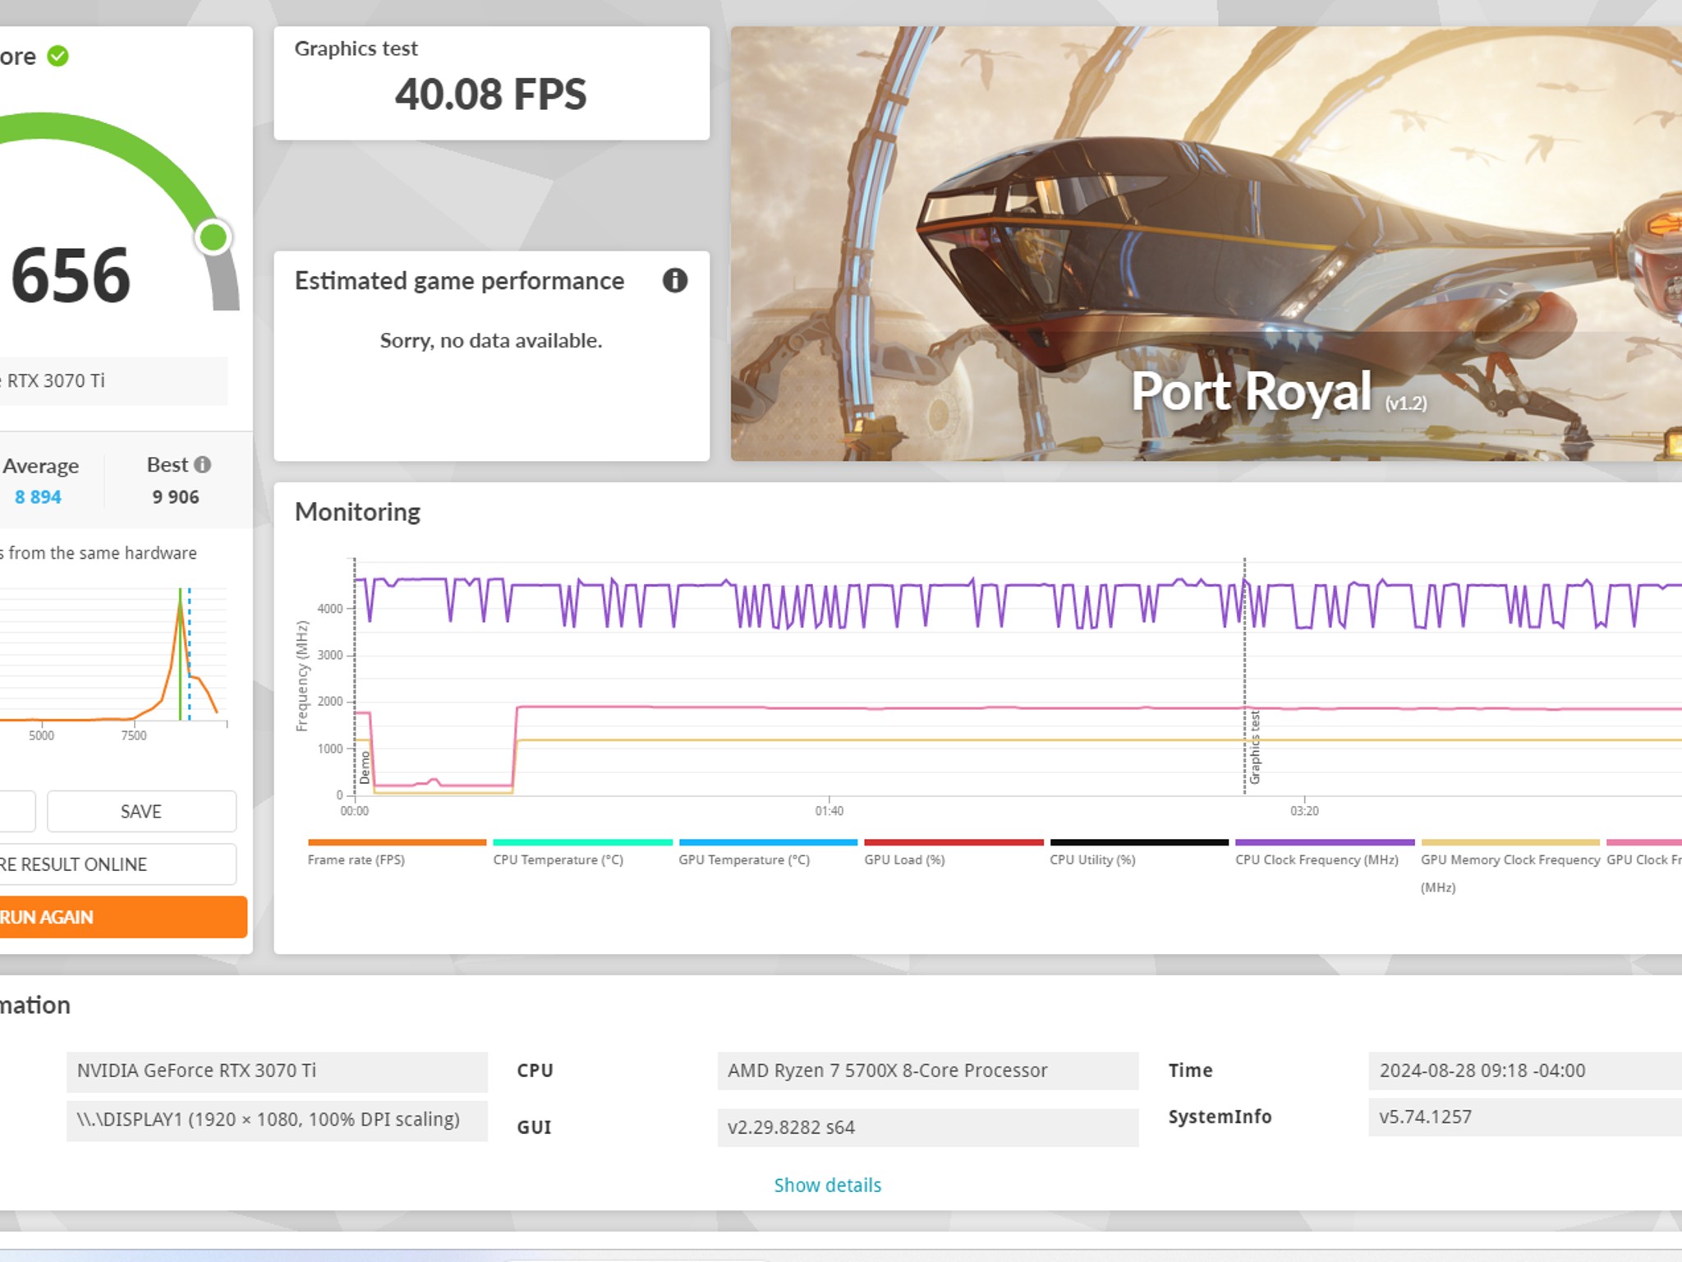The height and width of the screenshot is (1262, 1682).
Task: Click the 01:40 time label on chart axis
Action: (830, 811)
